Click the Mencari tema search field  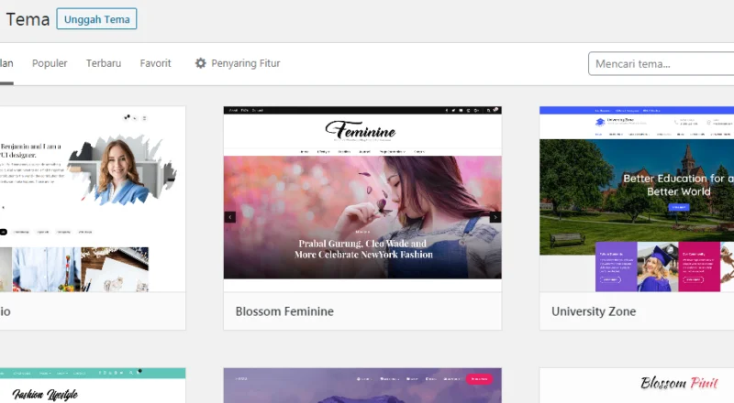(x=661, y=63)
